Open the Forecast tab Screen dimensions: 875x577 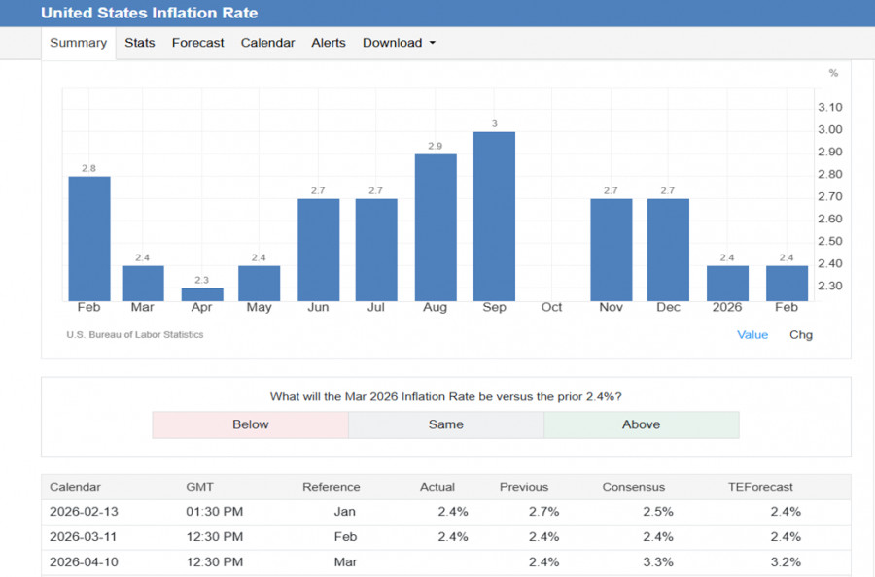tap(197, 43)
